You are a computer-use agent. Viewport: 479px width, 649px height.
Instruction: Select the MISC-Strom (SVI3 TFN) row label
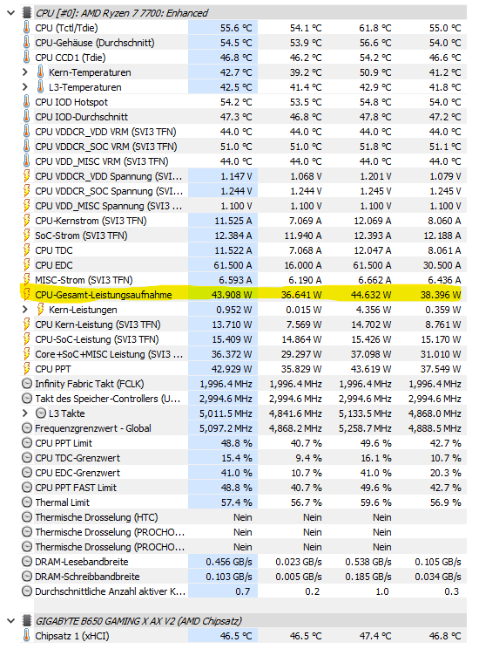pyautogui.click(x=84, y=280)
